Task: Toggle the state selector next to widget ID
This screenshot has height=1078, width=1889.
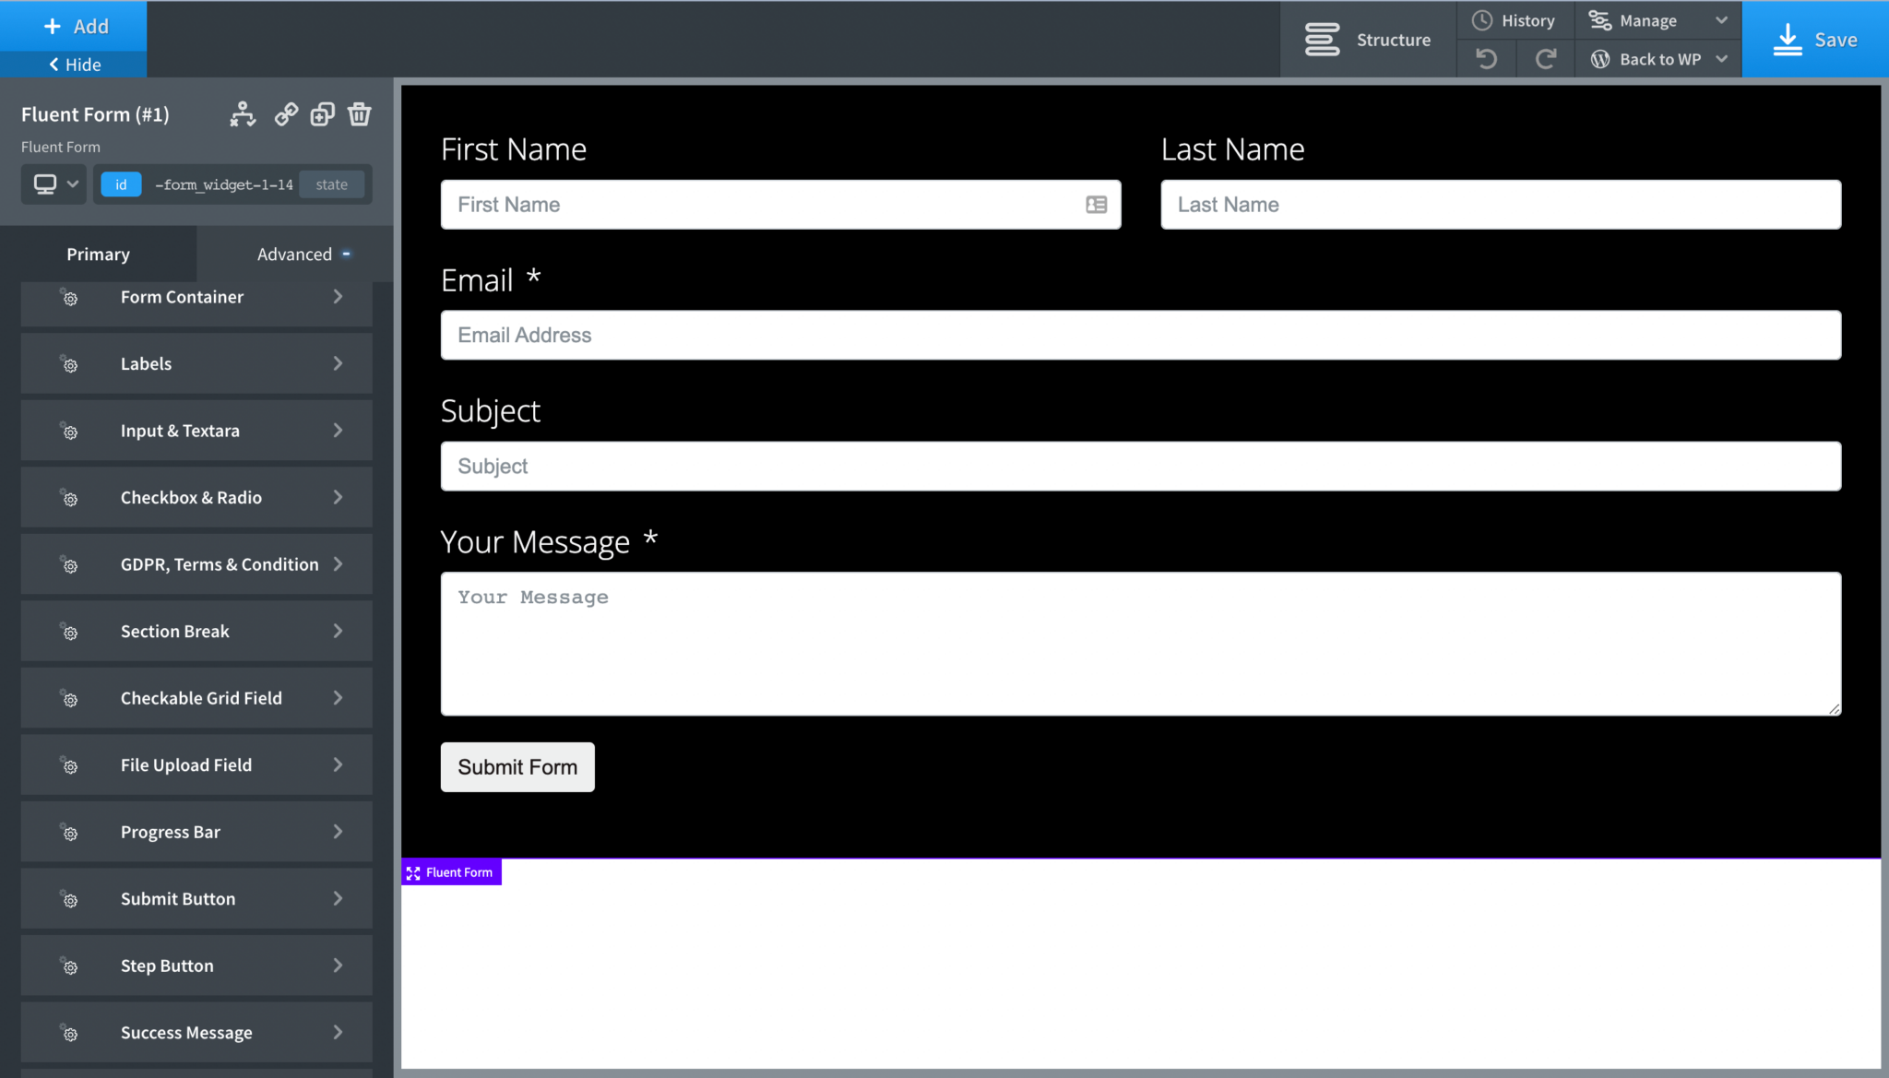Action: point(332,184)
